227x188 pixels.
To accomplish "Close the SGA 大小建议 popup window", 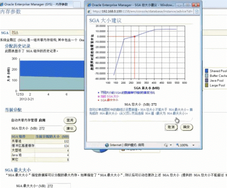I will (196, 5).
